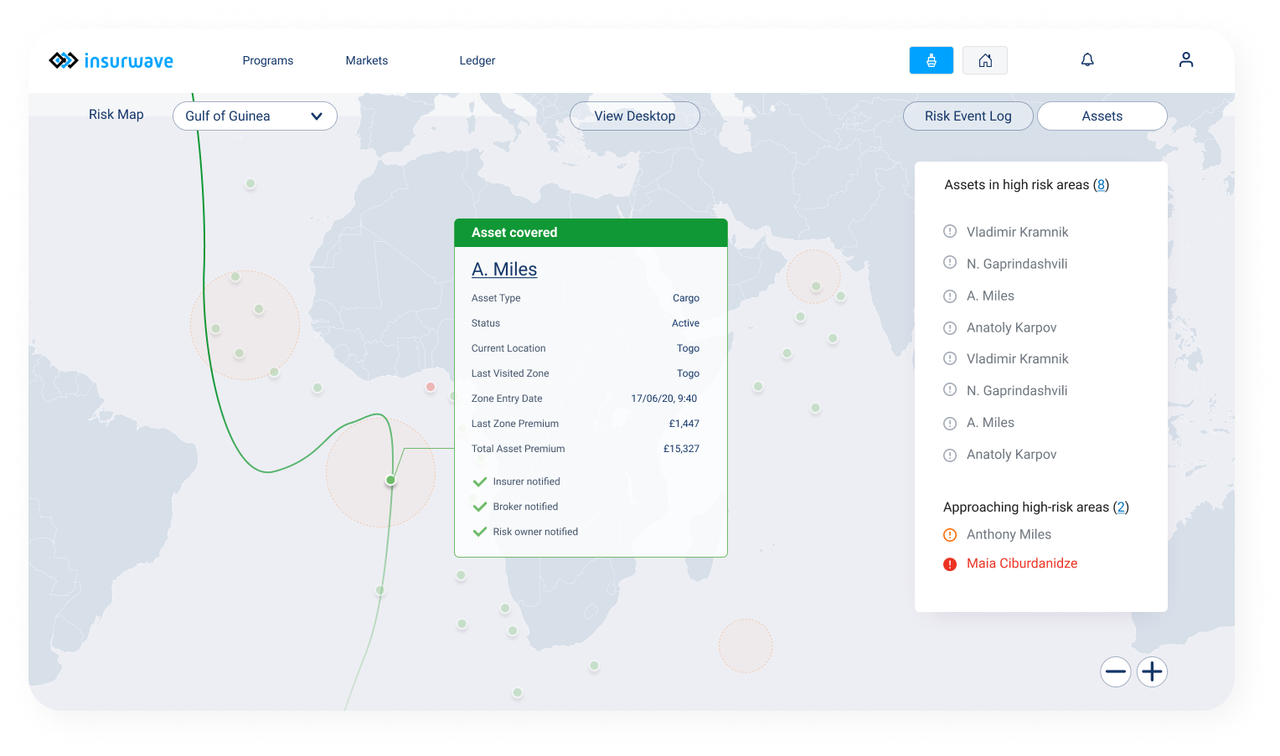Image resolution: width=1280 pixels, height=756 pixels.
Task: Select Maia Ciburdanidze in approaching list
Action: [1022, 563]
